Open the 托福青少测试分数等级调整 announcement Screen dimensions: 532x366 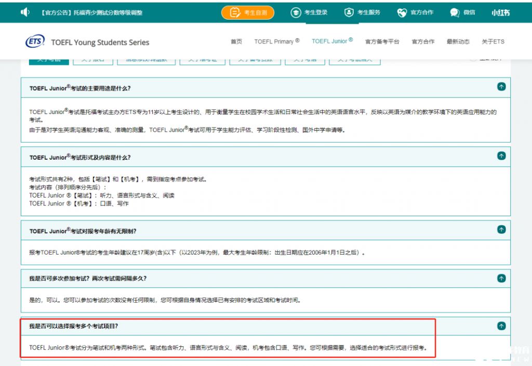[91, 13]
